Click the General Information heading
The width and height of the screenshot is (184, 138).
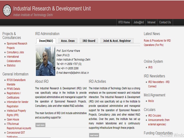click(x=15, y=74)
